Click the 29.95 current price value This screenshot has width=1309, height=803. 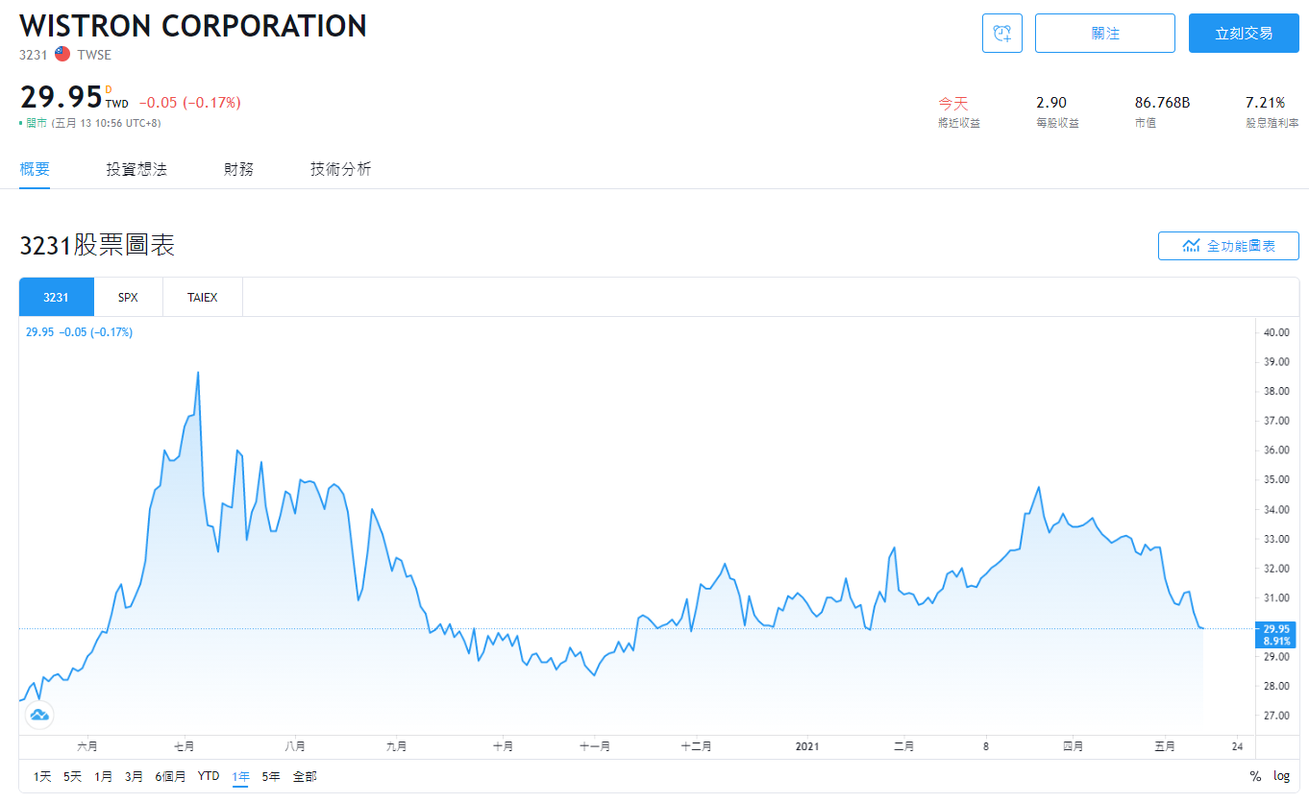[61, 97]
